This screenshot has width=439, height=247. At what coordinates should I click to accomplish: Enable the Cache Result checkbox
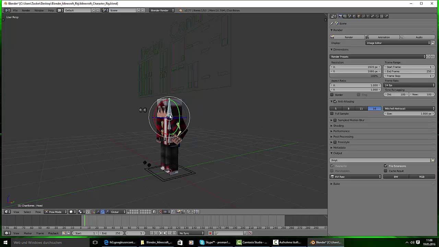coord(385,171)
